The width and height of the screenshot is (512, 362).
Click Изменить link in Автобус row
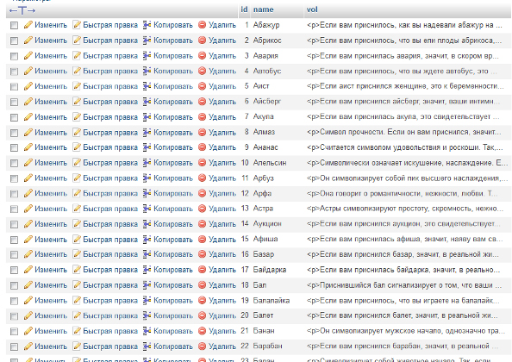pyautogui.click(x=51, y=71)
